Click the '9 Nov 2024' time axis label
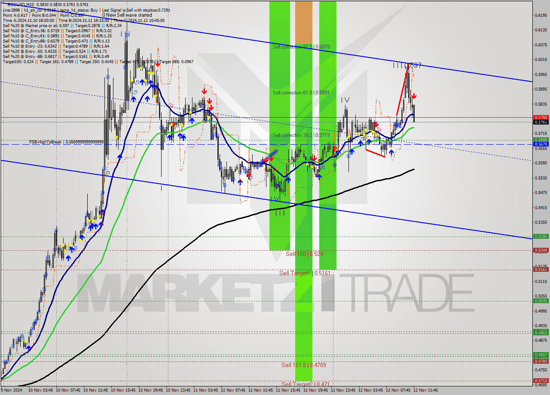The width and height of the screenshot is (550, 395). coord(12,390)
